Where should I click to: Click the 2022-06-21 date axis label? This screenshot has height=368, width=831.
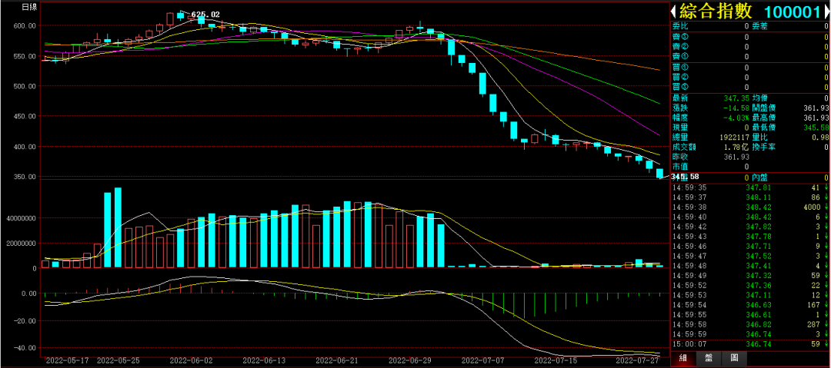336,360
